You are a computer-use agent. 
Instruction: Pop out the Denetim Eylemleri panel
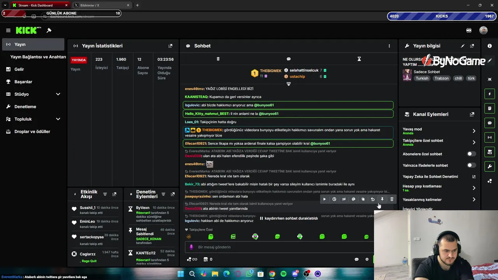[173, 194]
